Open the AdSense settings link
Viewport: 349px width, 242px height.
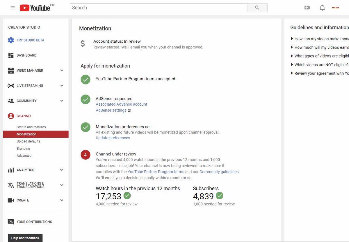[x=111, y=110]
